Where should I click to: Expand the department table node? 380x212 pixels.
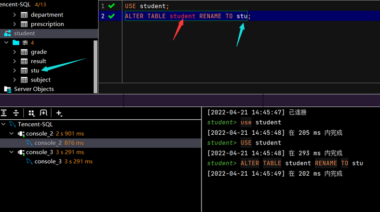click(x=15, y=15)
